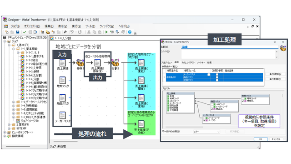Click the name field in properties dialog

coord(230,47)
